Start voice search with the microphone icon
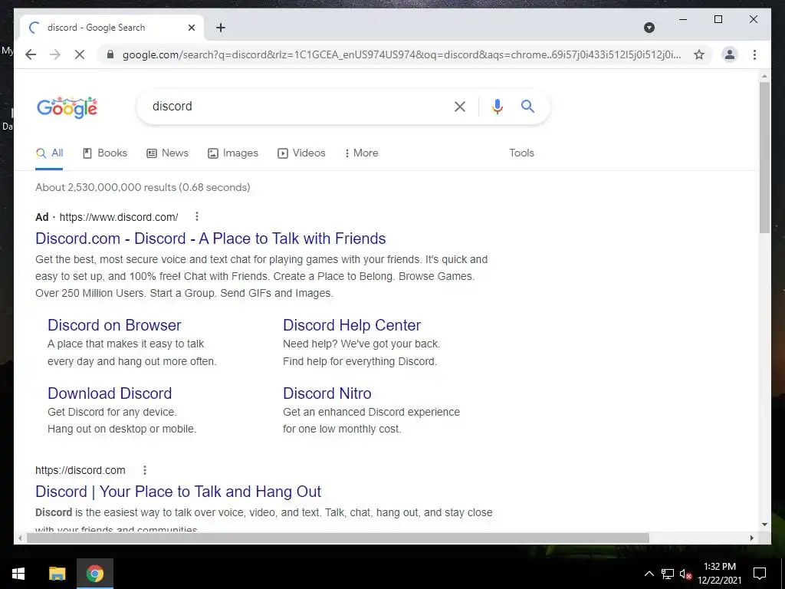The image size is (785, 589). [497, 106]
